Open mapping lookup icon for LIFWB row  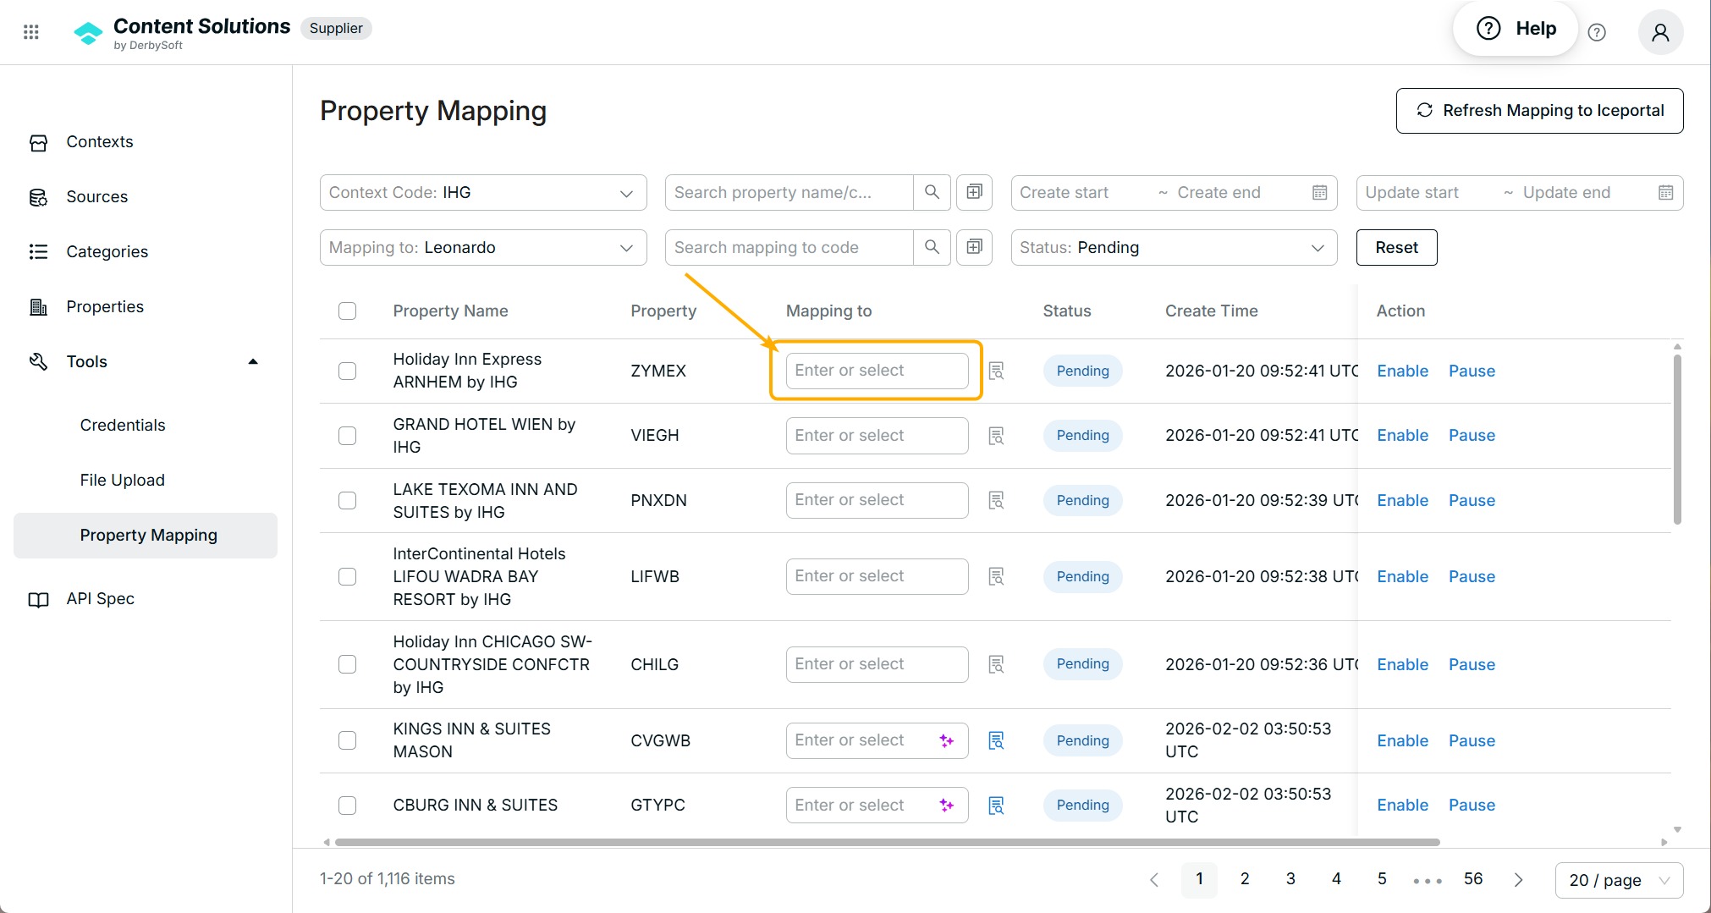pyautogui.click(x=997, y=576)
